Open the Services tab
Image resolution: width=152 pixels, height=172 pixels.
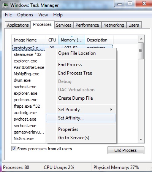pos(63,25)
